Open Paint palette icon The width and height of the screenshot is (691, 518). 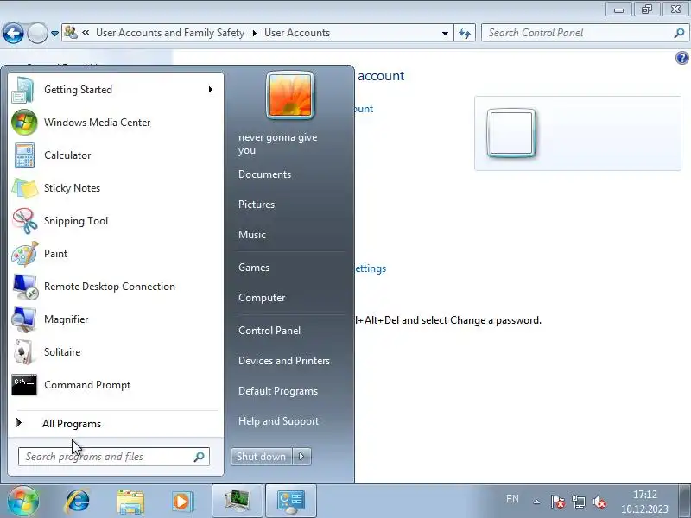coord(24,254)
